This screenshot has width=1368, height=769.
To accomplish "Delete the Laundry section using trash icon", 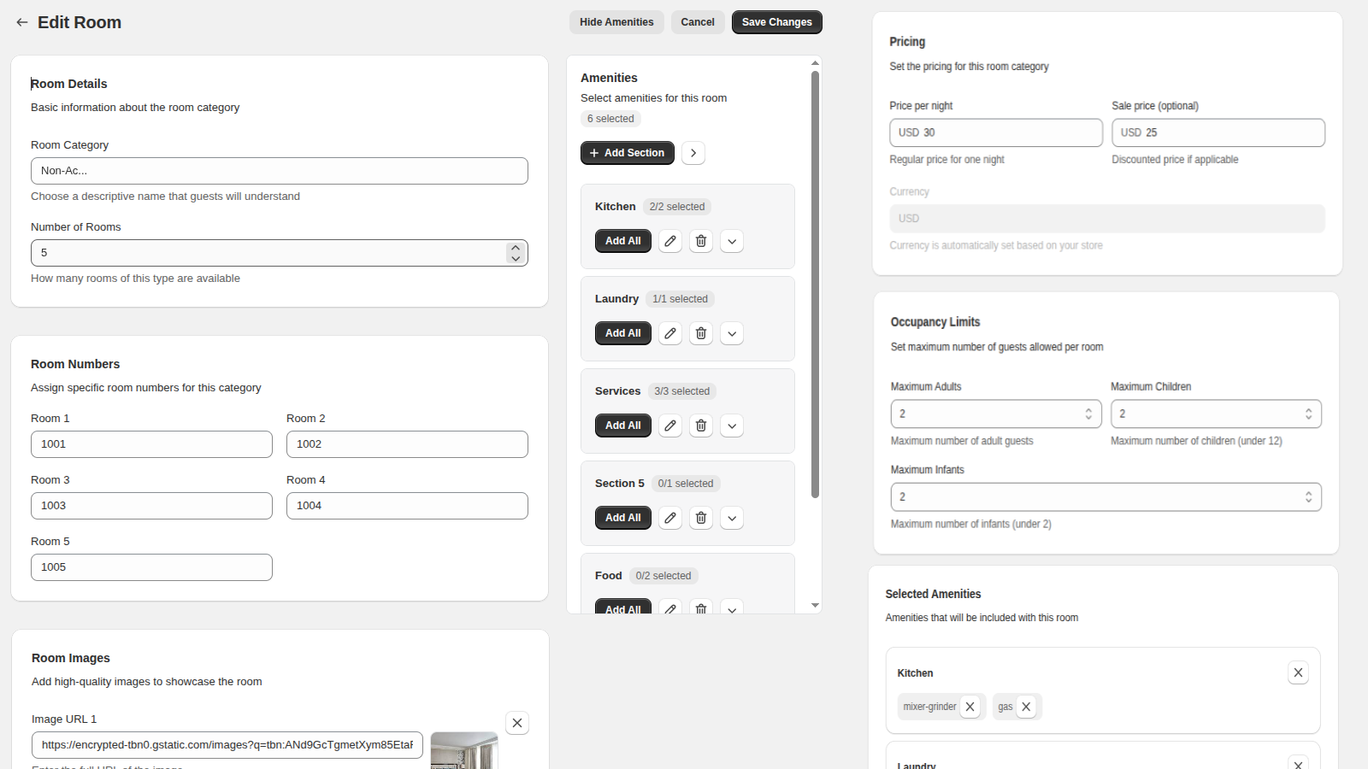I will tap(700, 333).
